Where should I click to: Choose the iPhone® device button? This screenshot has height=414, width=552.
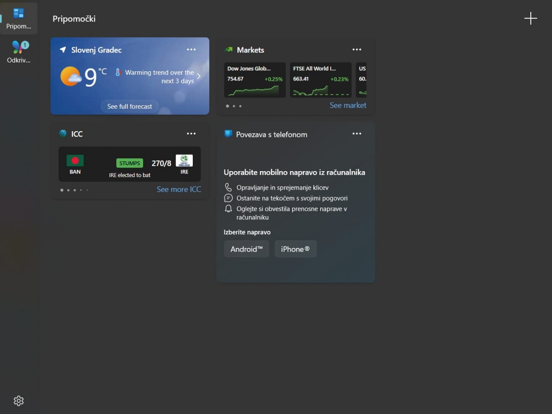click(x=295, y=249)
